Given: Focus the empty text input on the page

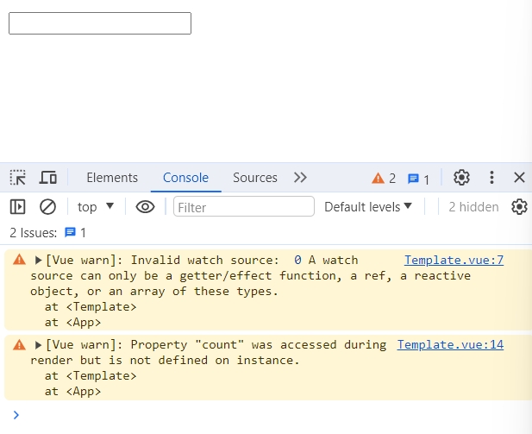Looking at the screenshot, I should tap(100, 23).
